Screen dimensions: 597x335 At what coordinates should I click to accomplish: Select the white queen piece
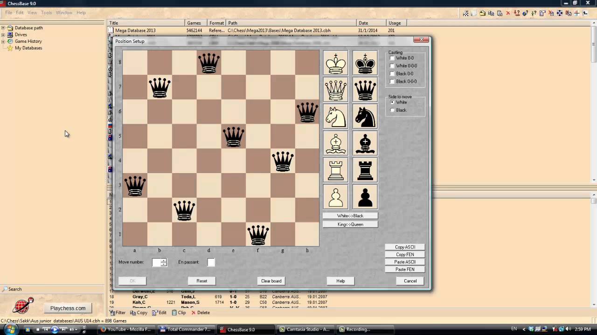point(336,89)
